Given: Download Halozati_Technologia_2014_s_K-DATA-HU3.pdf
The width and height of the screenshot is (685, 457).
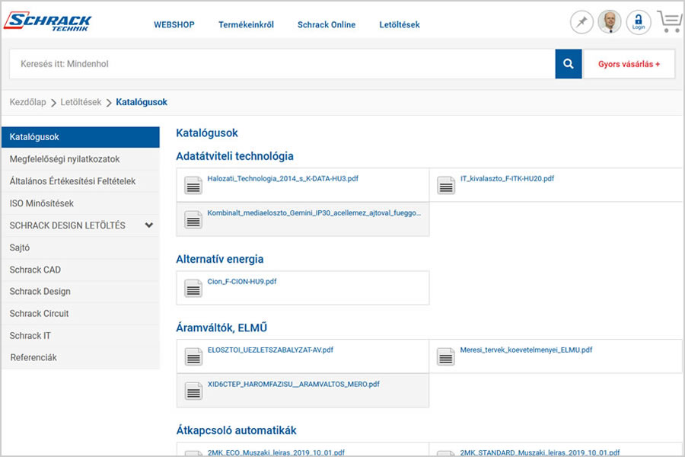Looking at the screenshot, I should click(x=282, y=178).
